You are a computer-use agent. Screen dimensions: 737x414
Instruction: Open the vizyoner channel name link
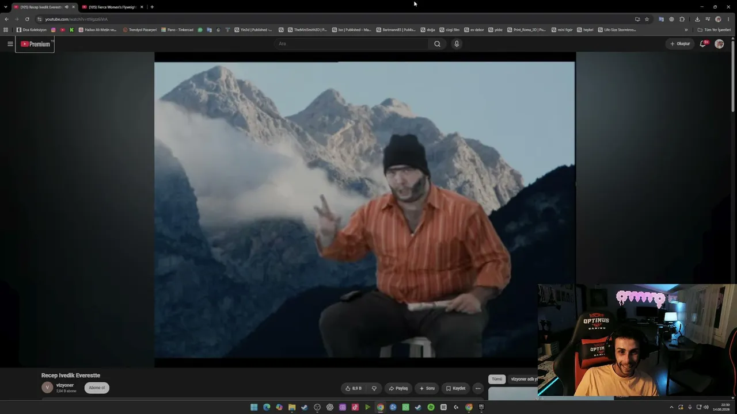pos(65,385)
